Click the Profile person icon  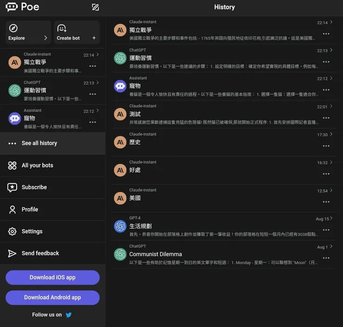13,209
